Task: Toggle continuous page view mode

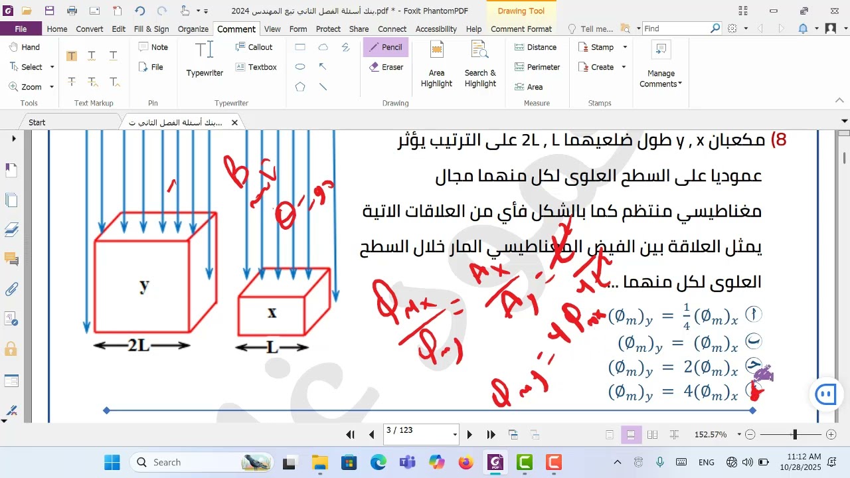Action: [x=631, y=435]
